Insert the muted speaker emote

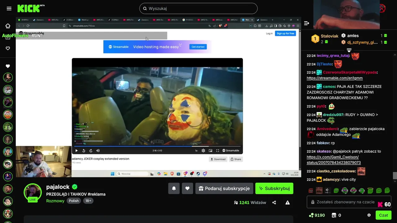[328, 190]
